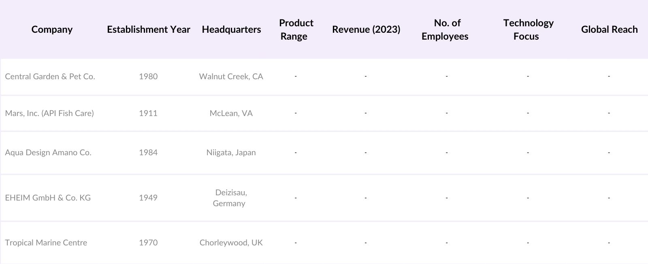Click the Revenue (2023) column header

[x=366, y=30]
